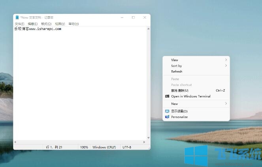Click the horizontal scrollbar right arrow in Notepad

coord(144,142)
